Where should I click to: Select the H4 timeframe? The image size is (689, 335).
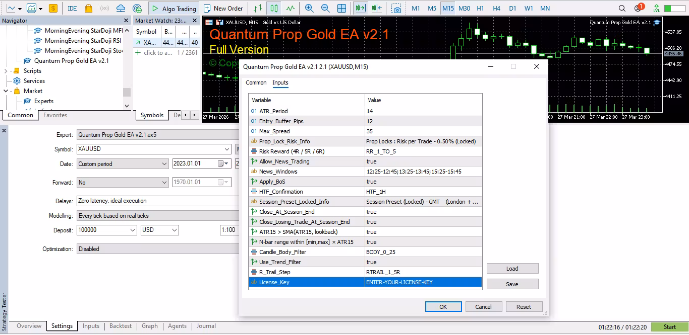click(x=497, y=9)
